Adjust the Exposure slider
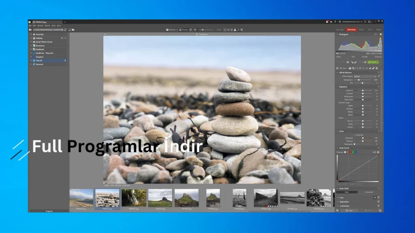 point(363,90)
